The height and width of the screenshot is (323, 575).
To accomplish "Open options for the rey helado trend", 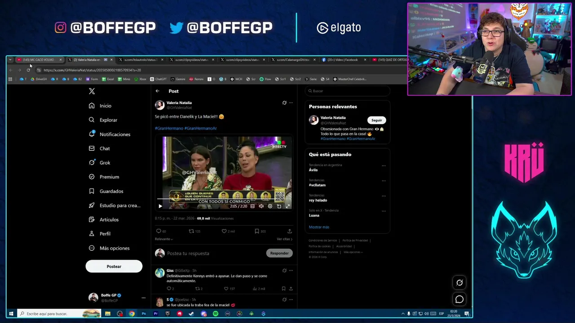I will [x=384, y=196].
